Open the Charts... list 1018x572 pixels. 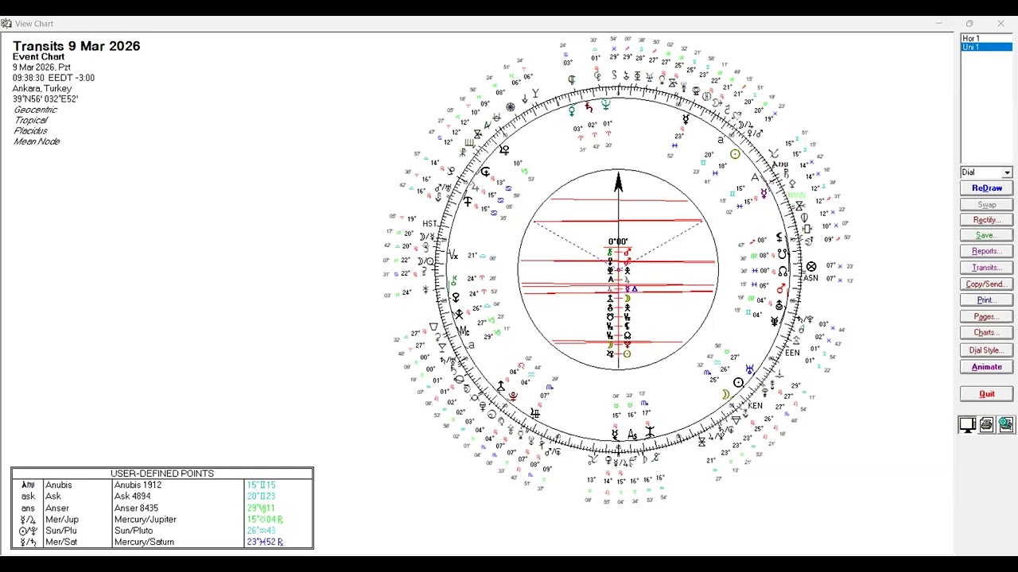(986, 333)
